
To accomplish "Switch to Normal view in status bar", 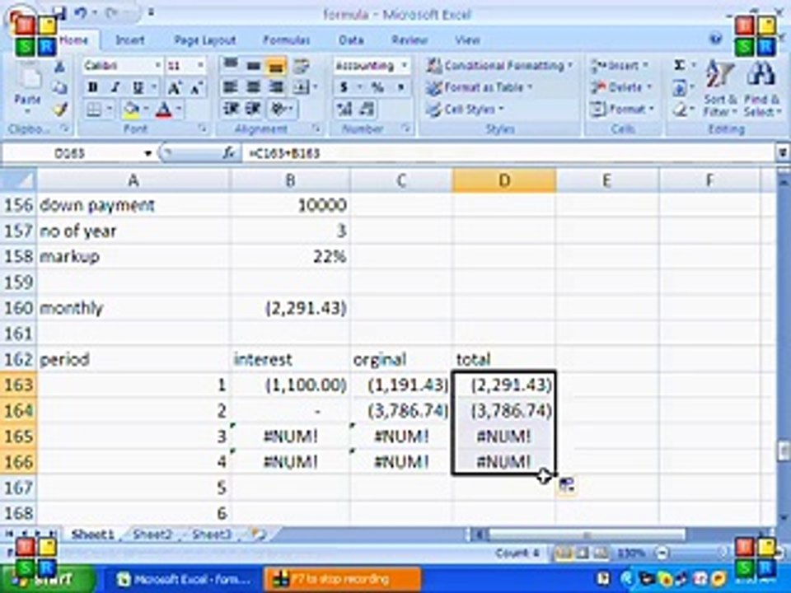I will pos(564,553).
